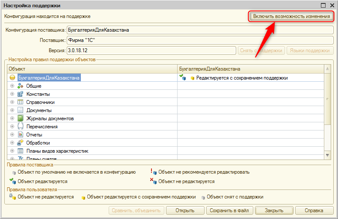Click the Отчеты chart icon

coord(20,135)
